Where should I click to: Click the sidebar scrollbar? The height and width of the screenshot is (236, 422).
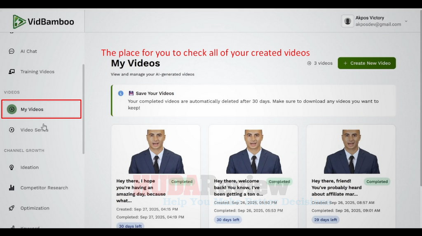point(83,109)
